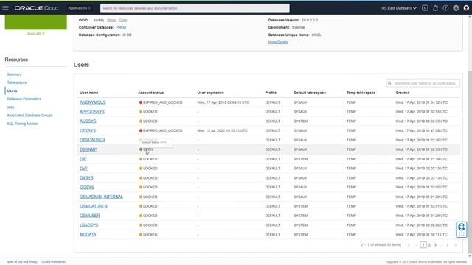
Task: Open the PROD container database link
Action: coord(121,28)
